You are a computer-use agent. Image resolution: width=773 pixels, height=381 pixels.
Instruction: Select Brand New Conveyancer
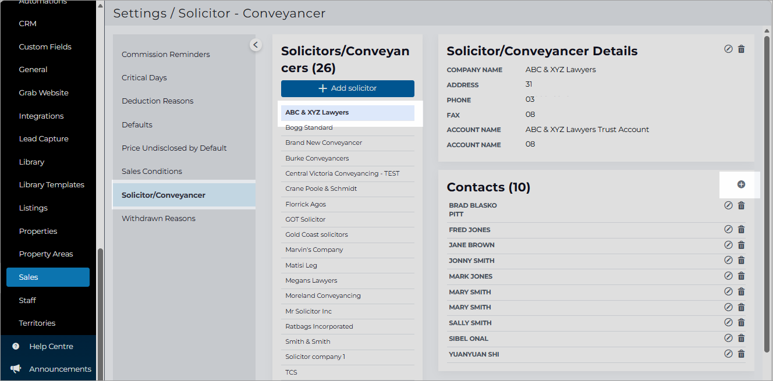[x=348, y=143]
